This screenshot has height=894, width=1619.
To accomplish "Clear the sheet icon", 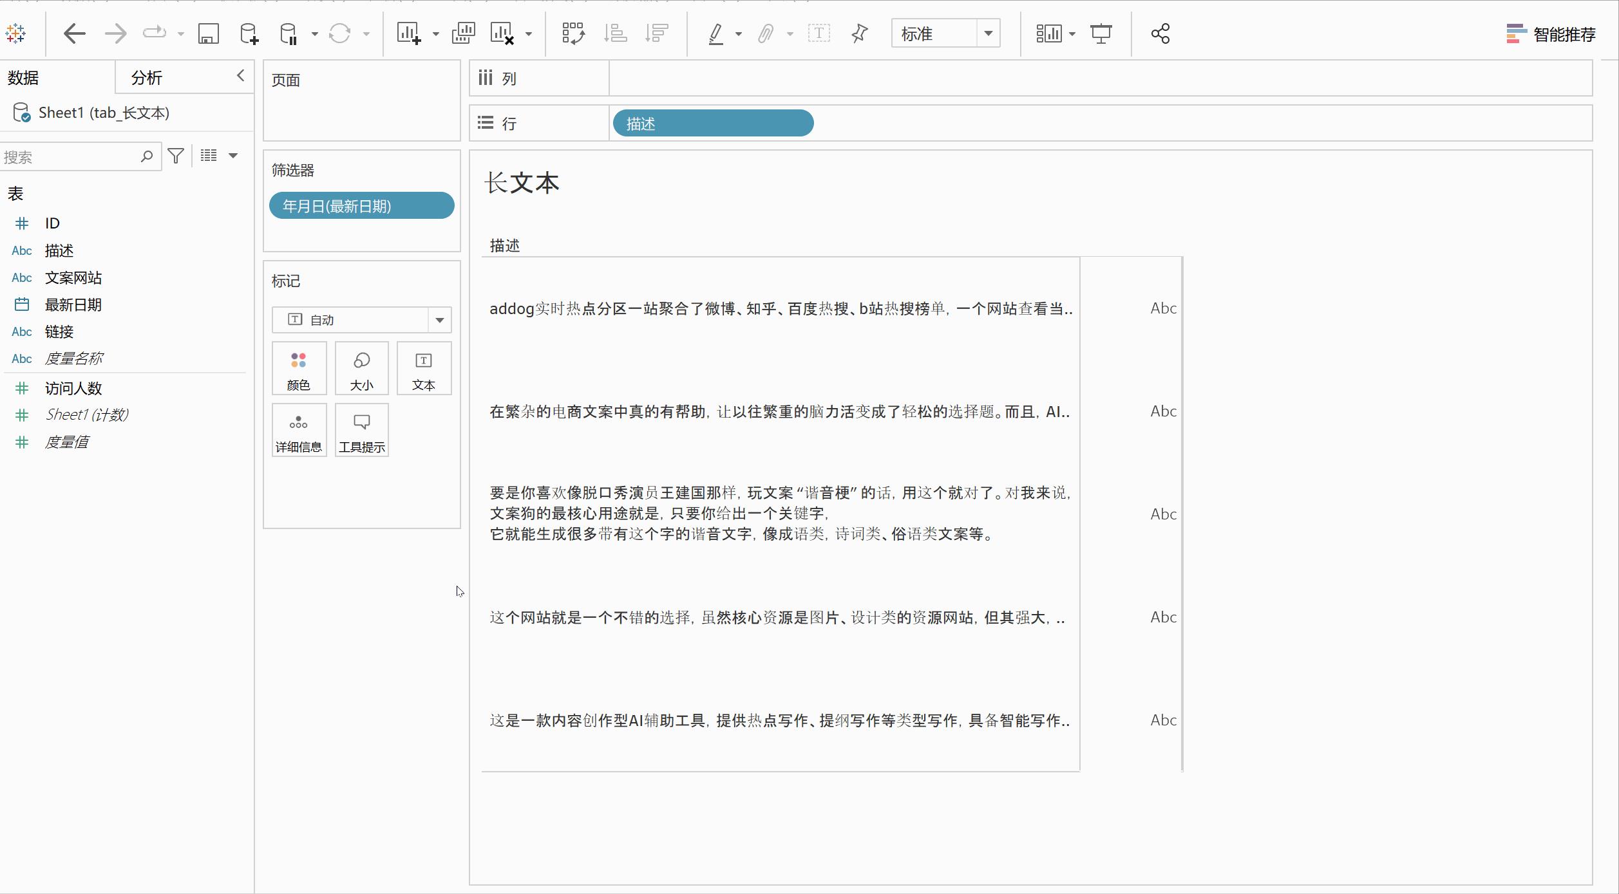I will tap(502, 33).
